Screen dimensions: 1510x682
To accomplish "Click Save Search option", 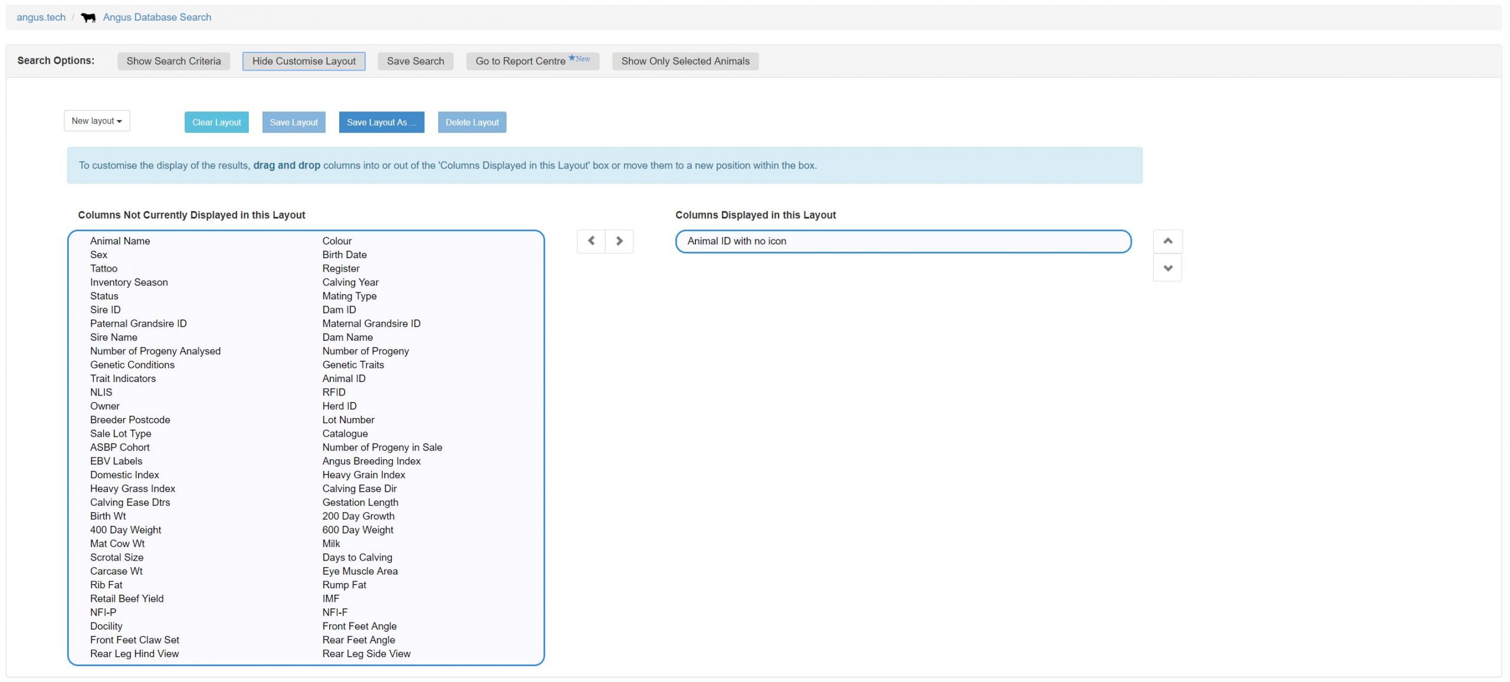I will tap(415, 61).
